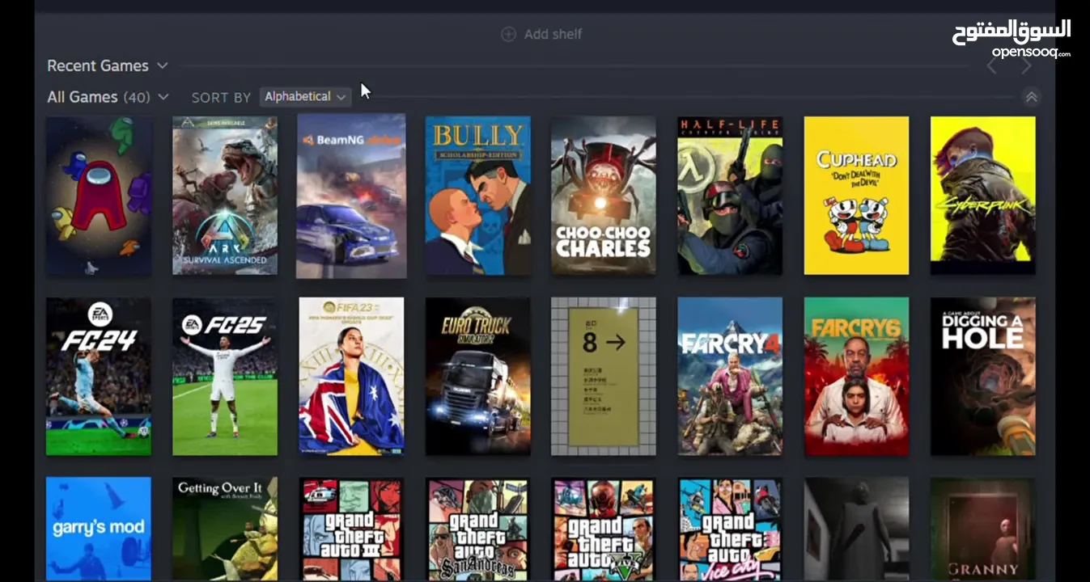Select the Choo-Choo Charles cover
The width and height of the screenshot is (1090, 582).
coord(604,196)
